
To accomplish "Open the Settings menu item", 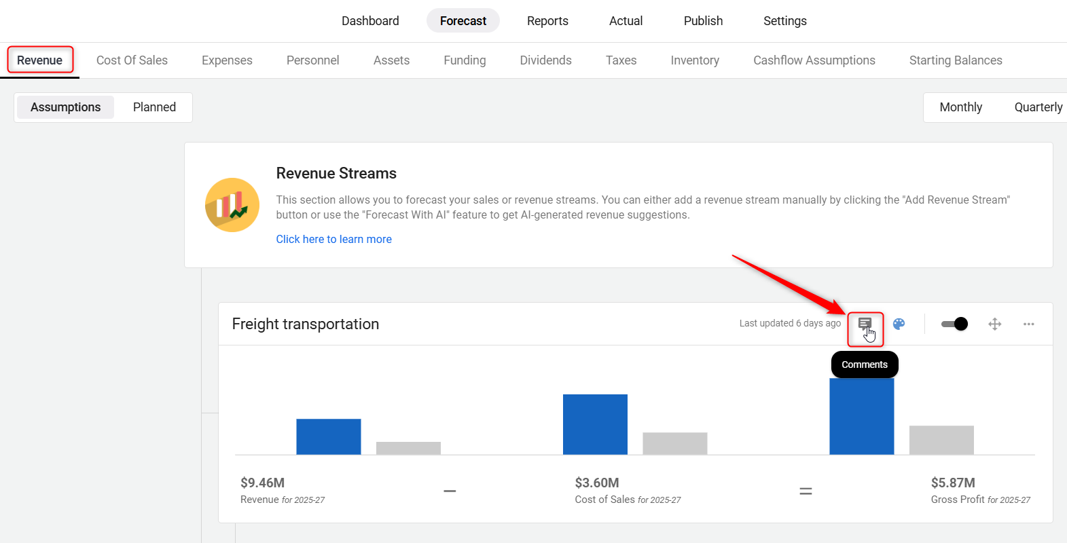I will 784,21.
